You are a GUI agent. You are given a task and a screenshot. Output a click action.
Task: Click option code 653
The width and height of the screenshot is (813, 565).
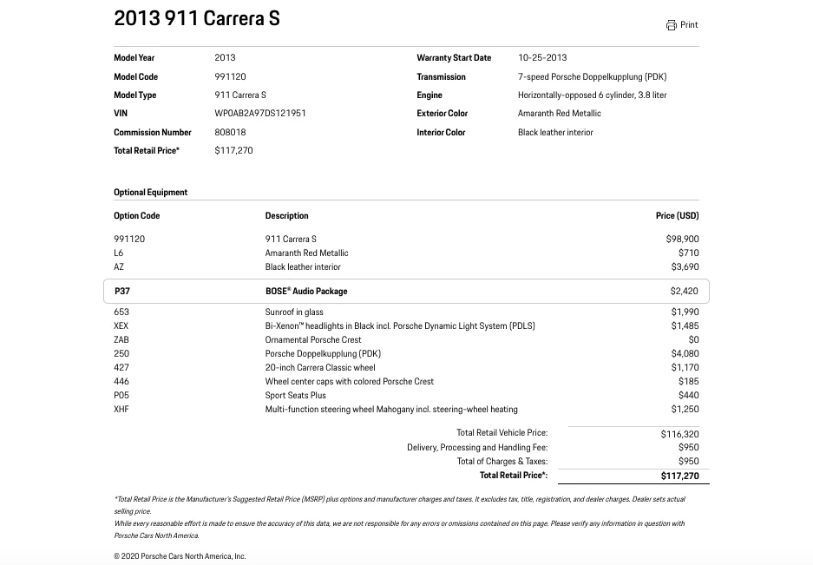click(x=121, y=312)
